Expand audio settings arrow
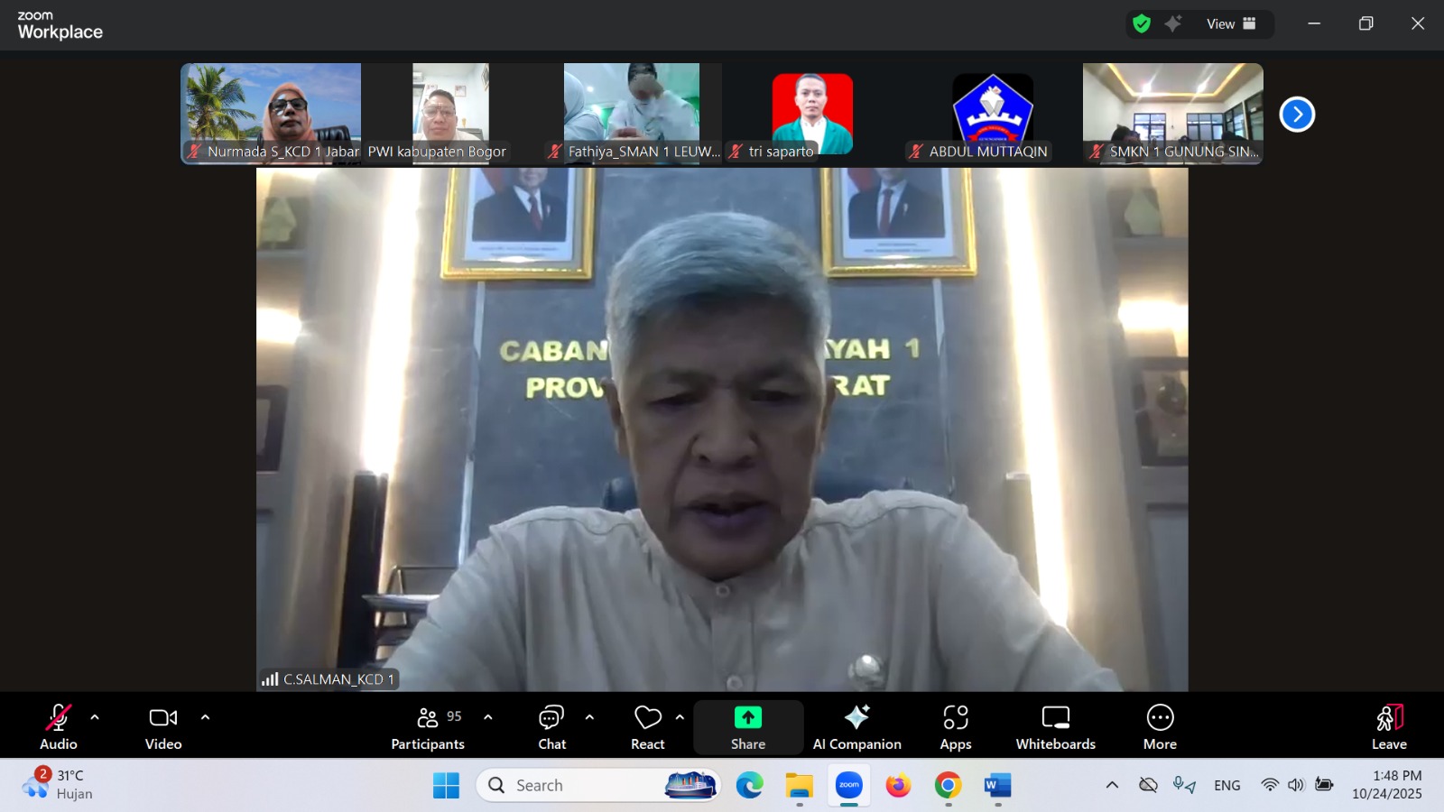Viewport: 1444px width, 812px height. pos(95,717)
